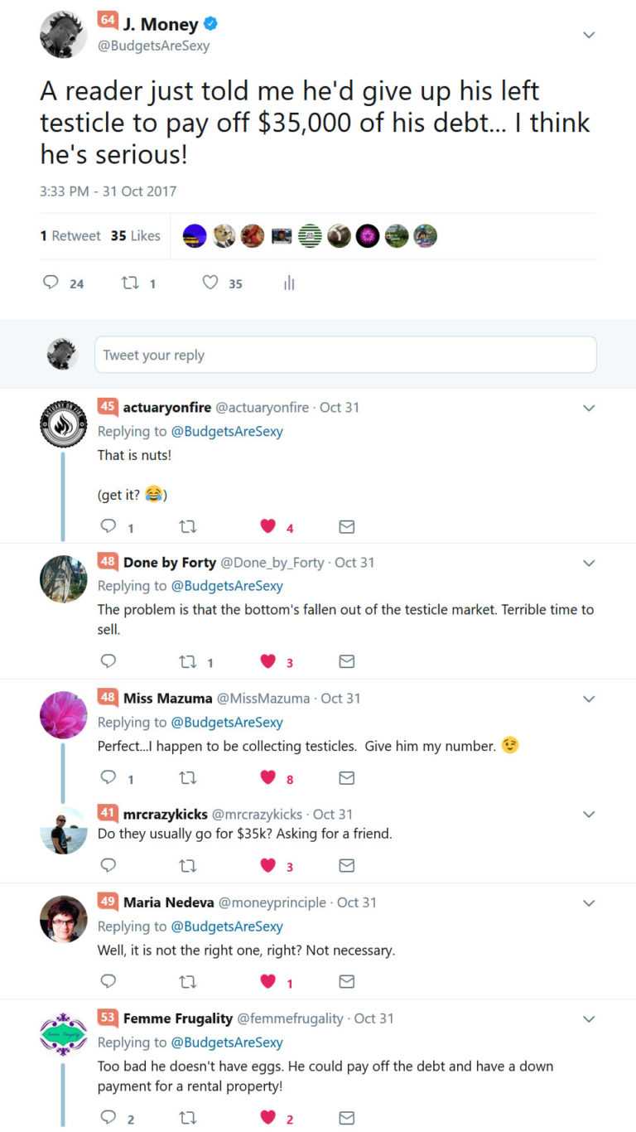This screenshot has width=636, height=1132.
Task: Retweet mrcrazykicks' reply
Action: coord(187,865)
